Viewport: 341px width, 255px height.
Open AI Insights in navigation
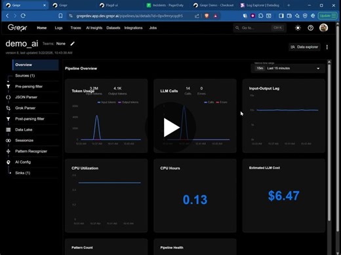click(94, 28)
